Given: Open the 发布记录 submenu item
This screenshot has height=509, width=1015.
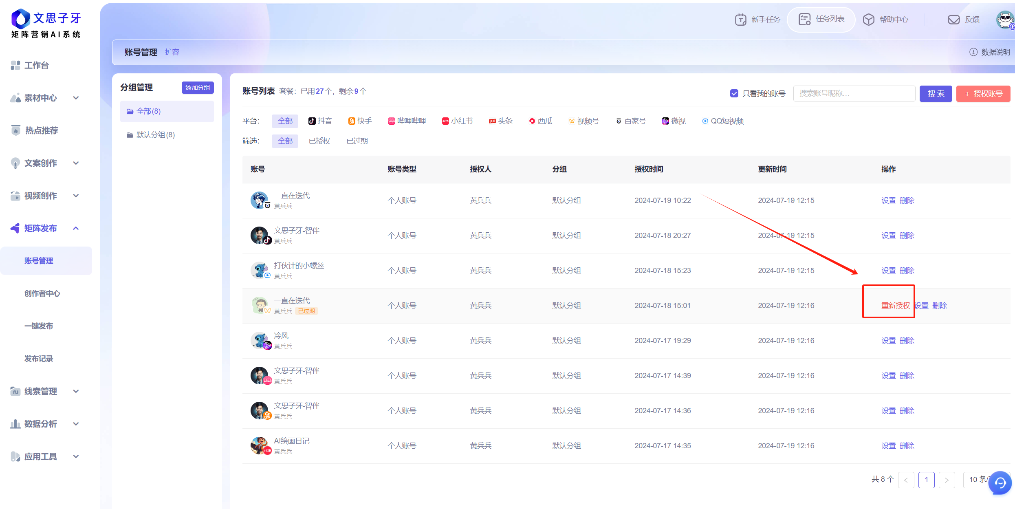Looking at the screenshot, I should click(x=39, y=359).
